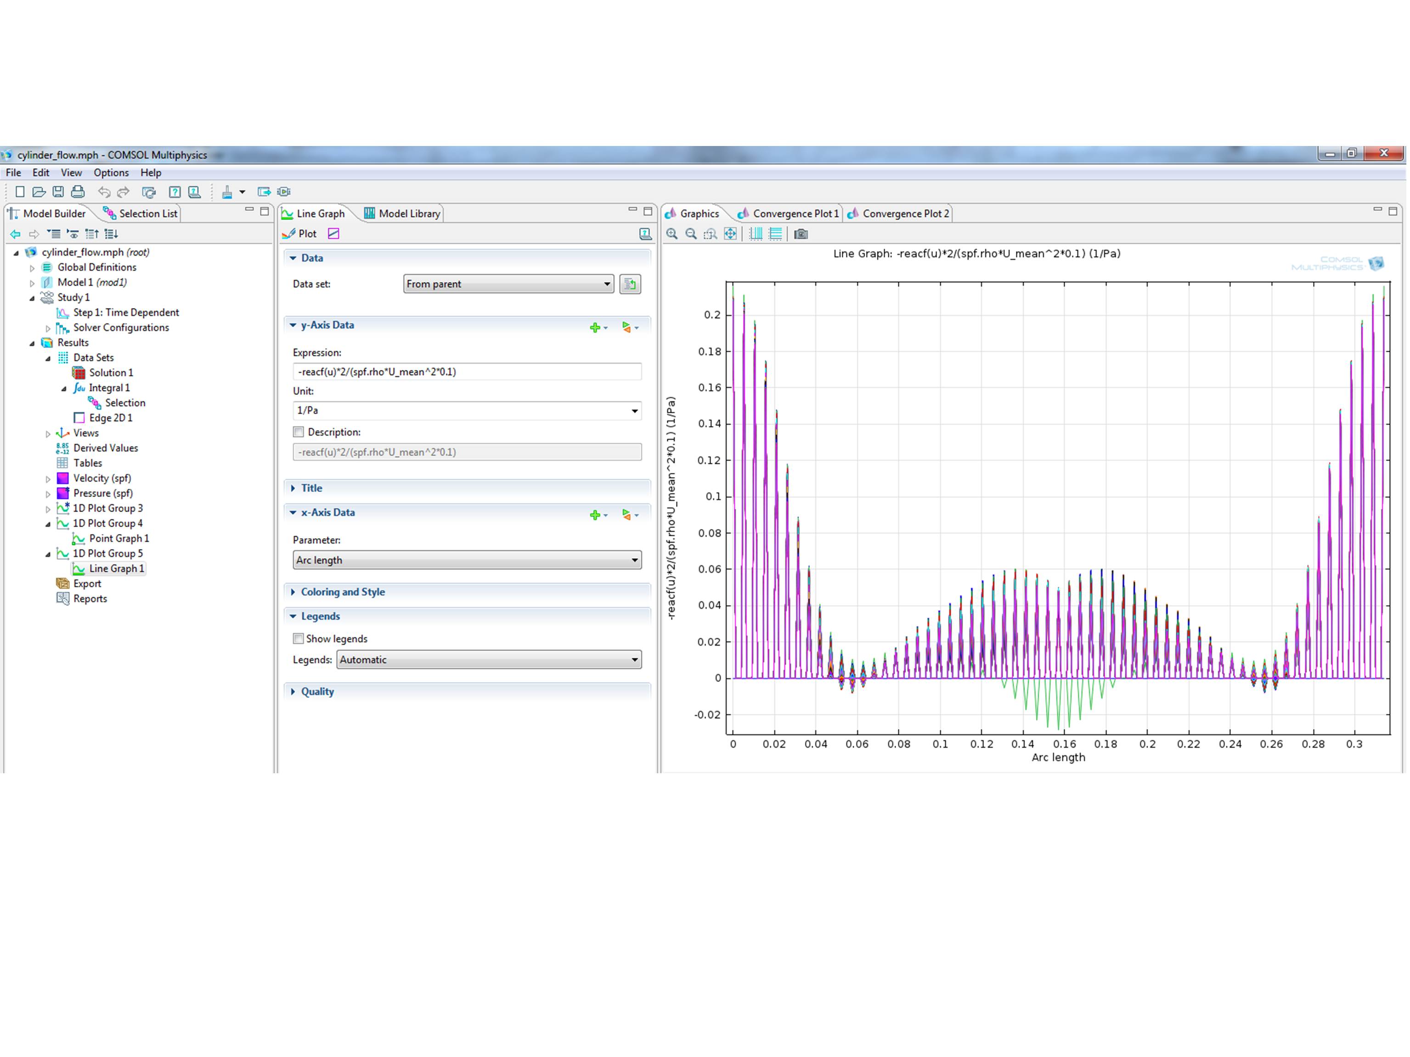Click the Zoom Box icon

coord(710,234)
